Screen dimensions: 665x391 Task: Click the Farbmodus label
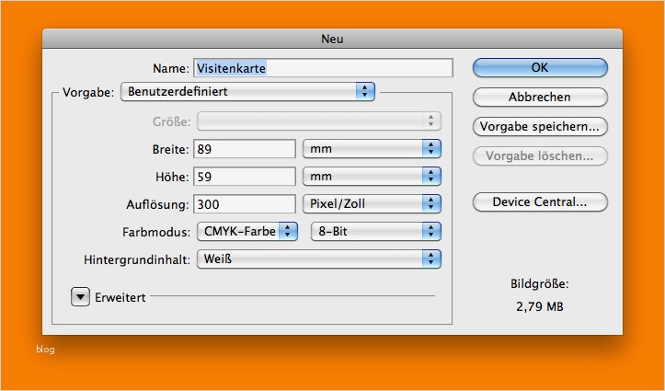pyautogui.click(x=156, y=233)
